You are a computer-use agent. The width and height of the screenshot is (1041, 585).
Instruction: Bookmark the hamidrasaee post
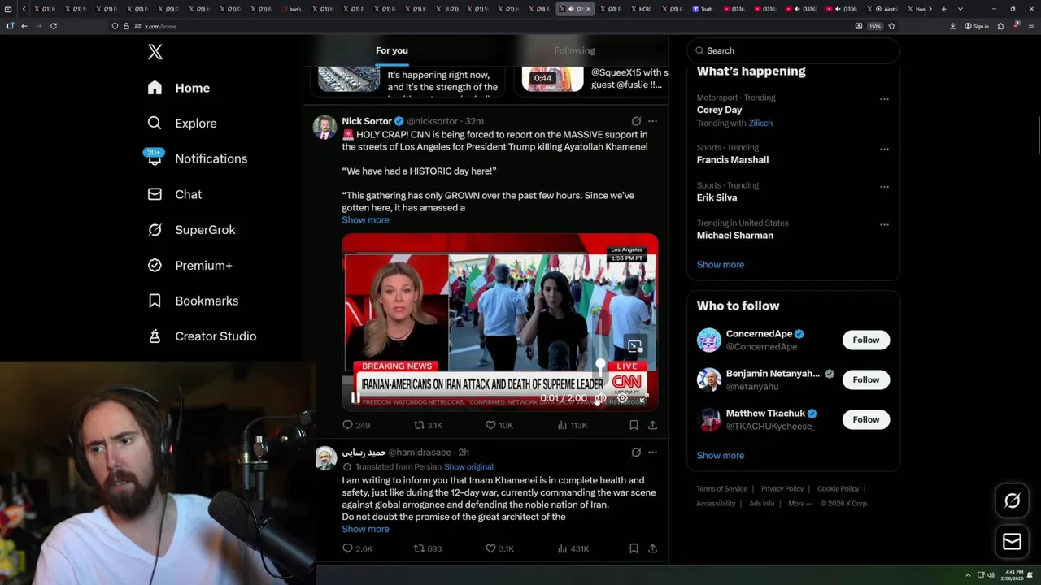click(x=634, y=548)
